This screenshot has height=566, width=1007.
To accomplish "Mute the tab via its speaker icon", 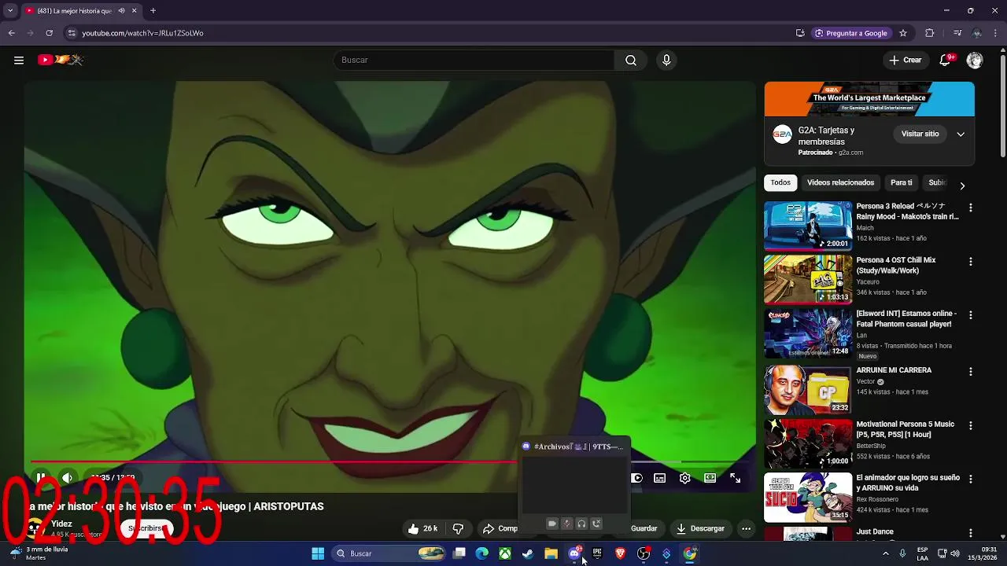I will pos(121,10).
